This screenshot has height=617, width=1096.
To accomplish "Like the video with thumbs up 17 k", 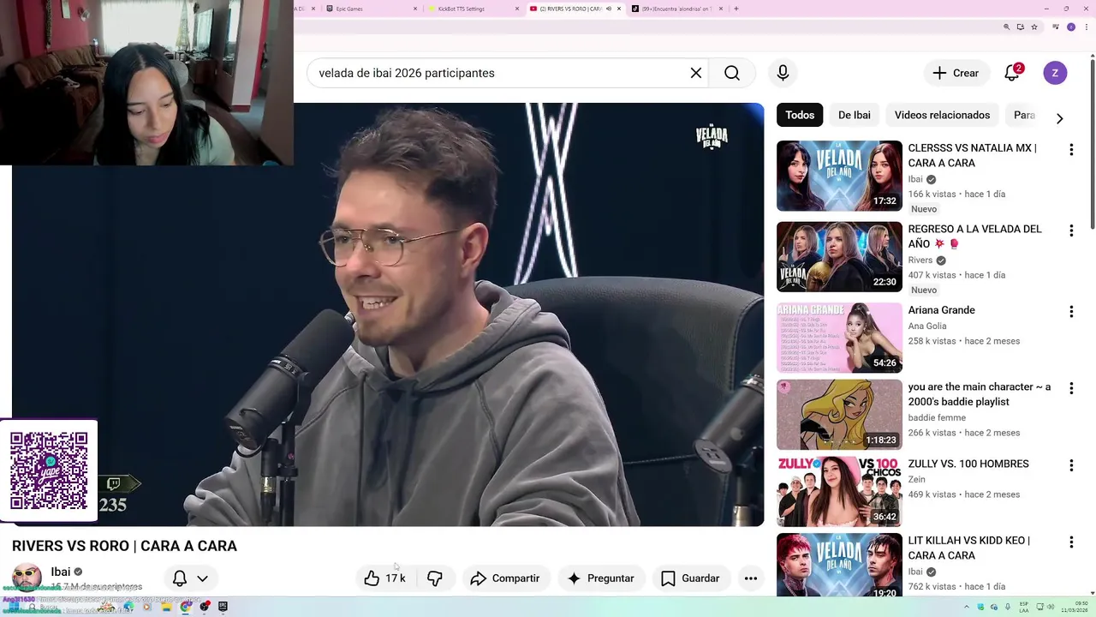I will [x=384, y=578].
